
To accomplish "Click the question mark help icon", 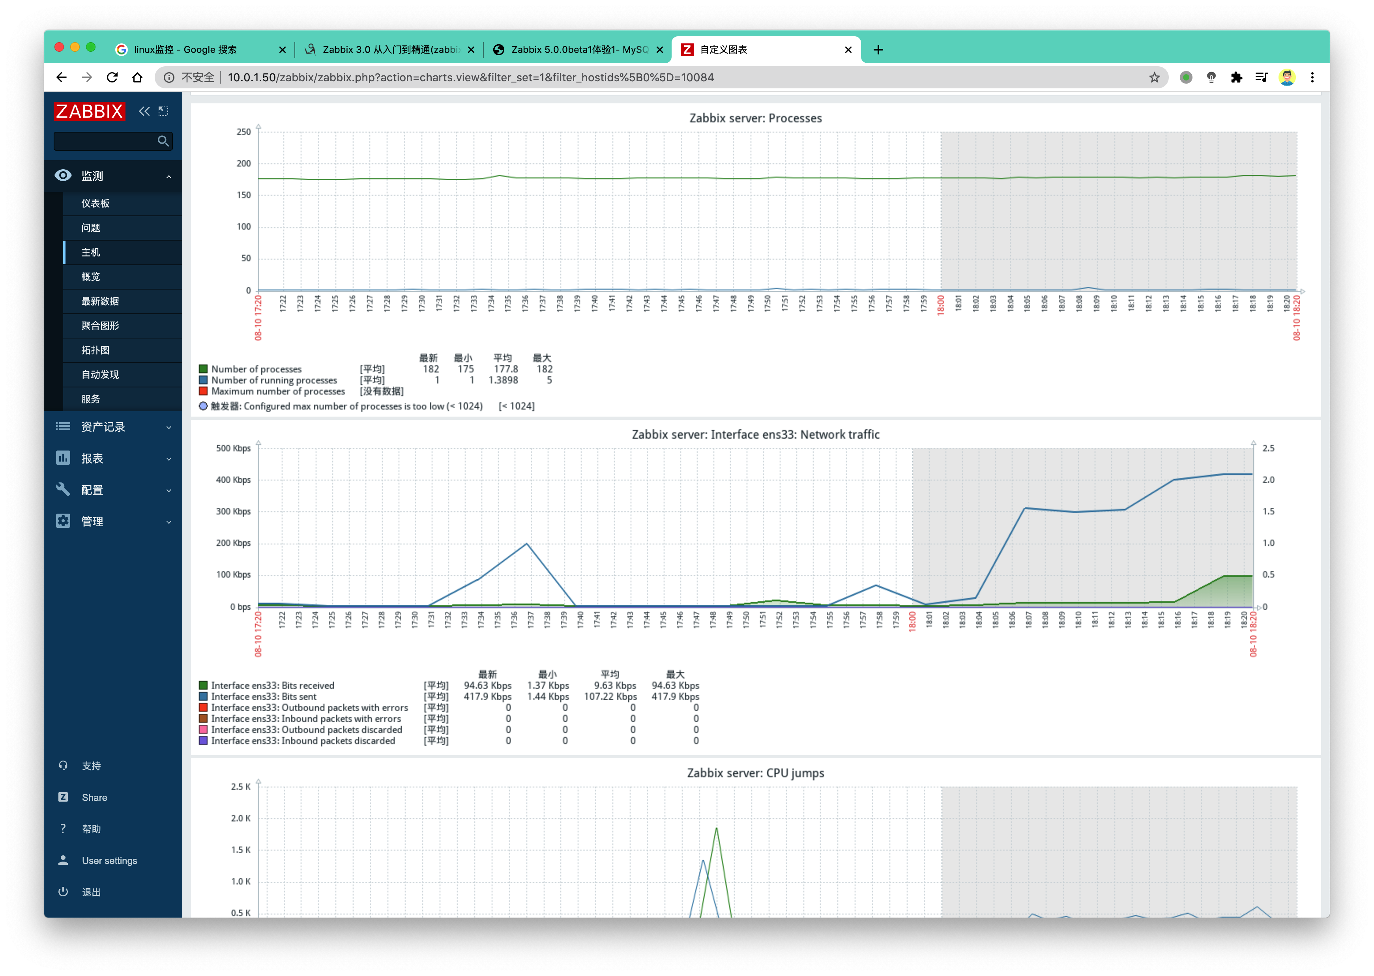I will (x=63, y=828).
